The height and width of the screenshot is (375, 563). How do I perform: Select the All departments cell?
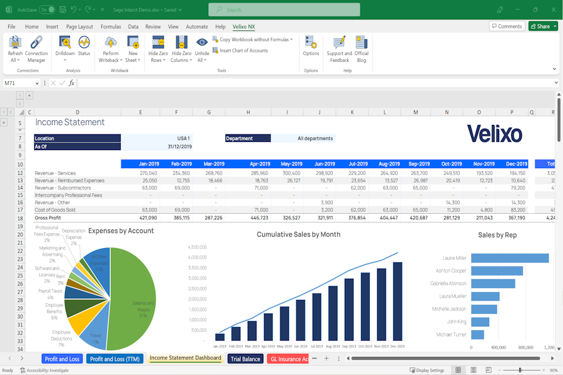click(x=303, y=138)
